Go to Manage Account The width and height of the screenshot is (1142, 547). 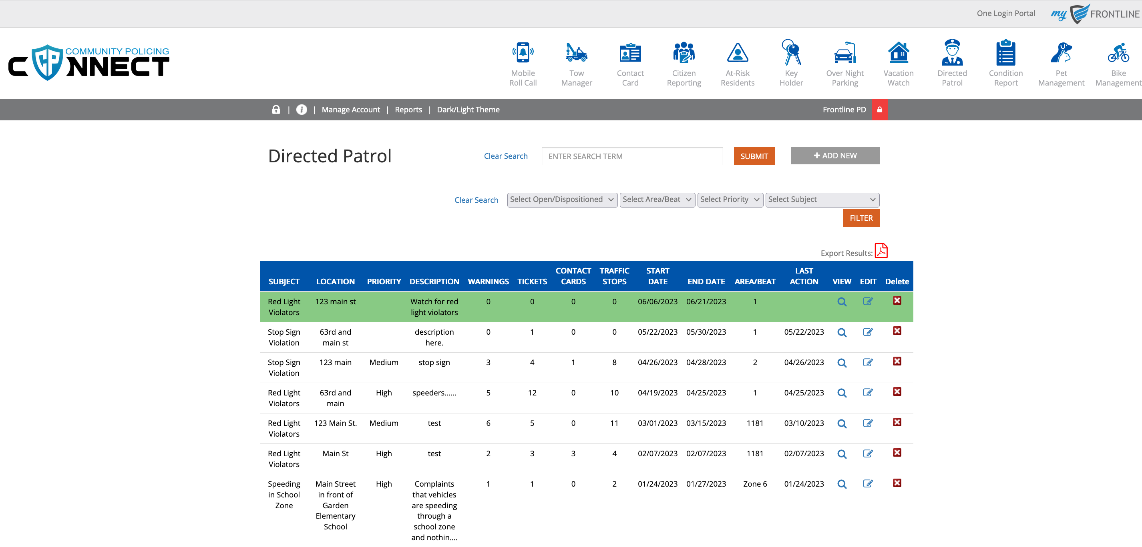point(350,110)
